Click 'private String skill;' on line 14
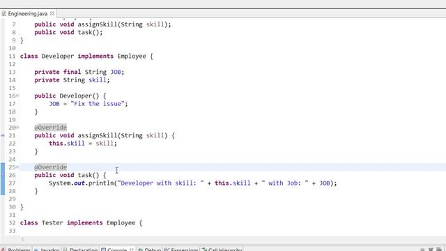446x251 pixels. tap(72, 80)
